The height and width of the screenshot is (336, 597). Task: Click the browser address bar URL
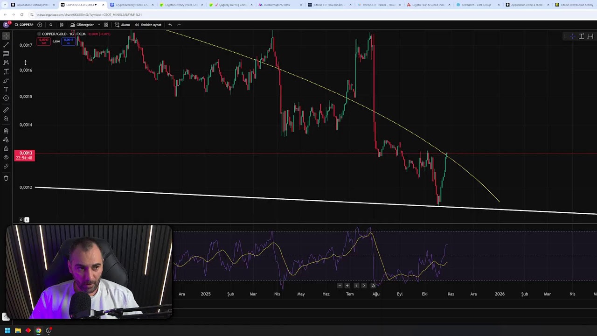point(89,14)
